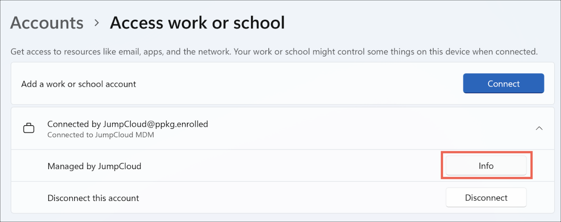Select the Access work or school heading
The height and width of the screenshot is (222, 561).
point(197,23)
